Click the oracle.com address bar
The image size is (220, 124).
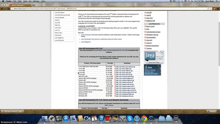coord(109,9)
